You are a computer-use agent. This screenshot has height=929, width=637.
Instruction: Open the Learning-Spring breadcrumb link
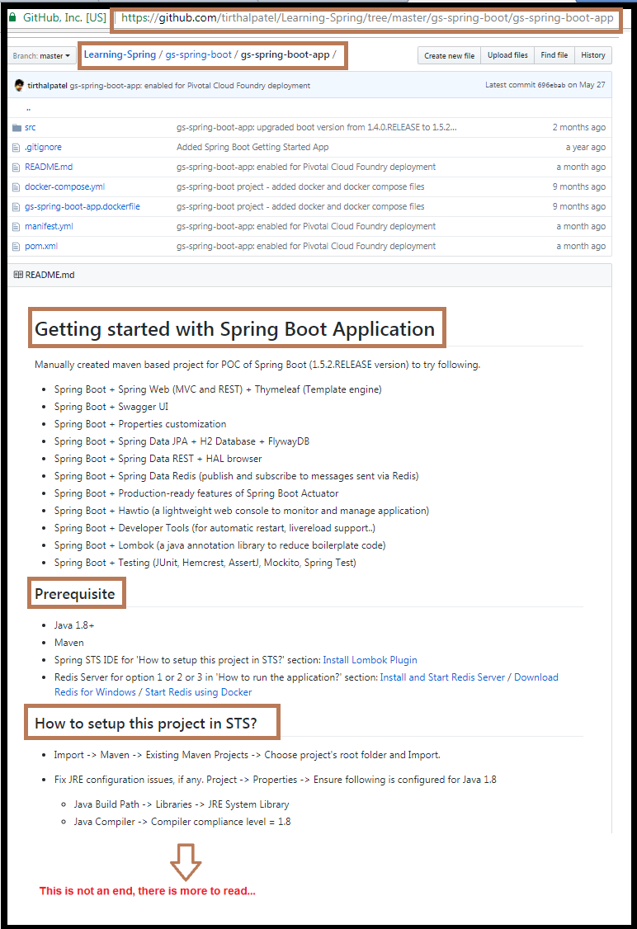pyautogui.click(x=119, y=54)
